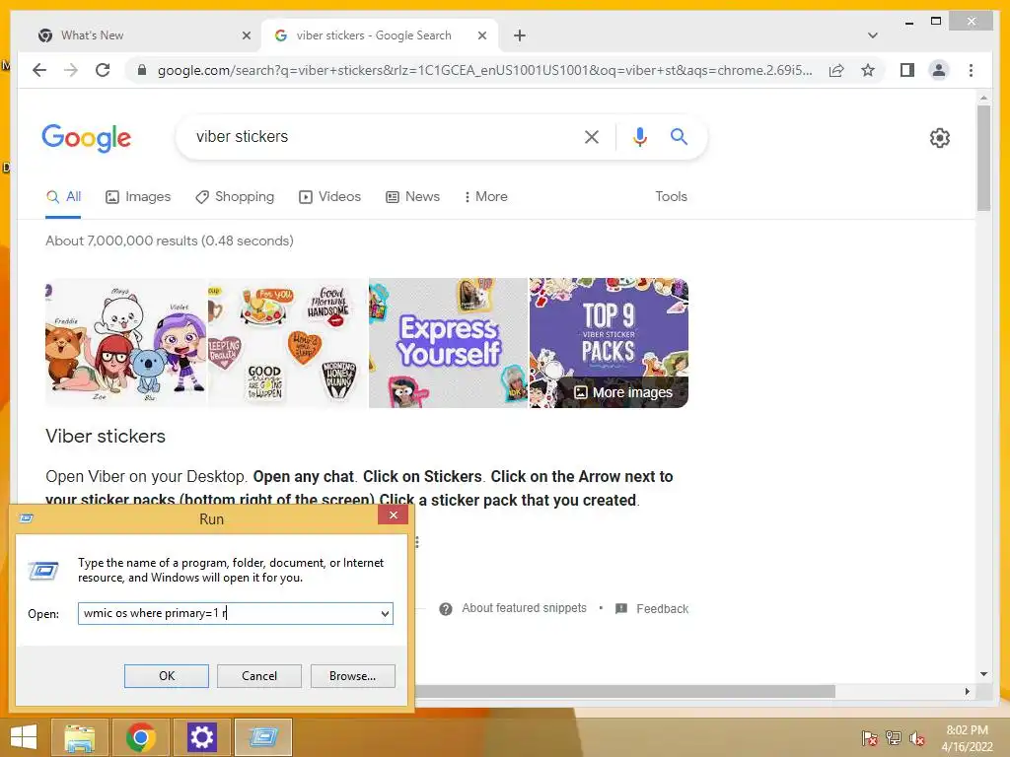View site info via padlock icon

tap(142, 70)
